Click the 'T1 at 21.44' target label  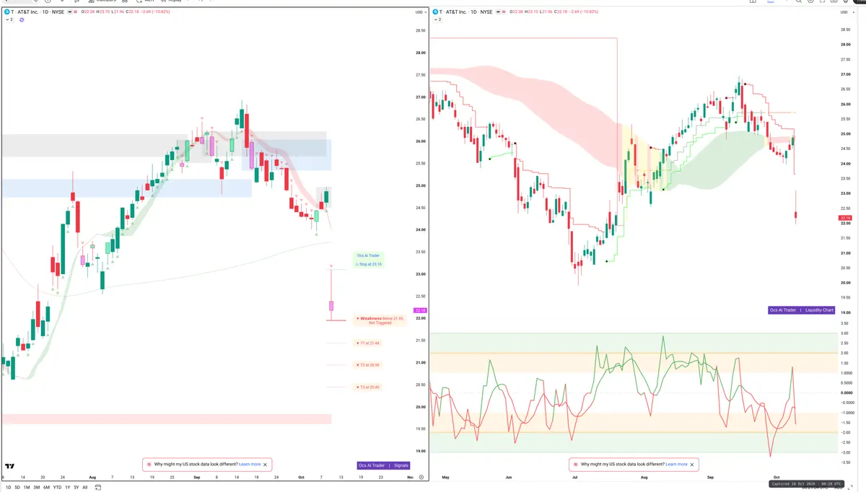368,343
